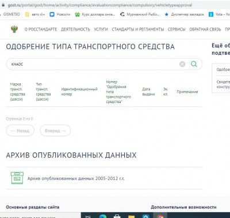Click the Номер Одобрения типа column header
The image size is (230, 218).
(x=118, y=91)
